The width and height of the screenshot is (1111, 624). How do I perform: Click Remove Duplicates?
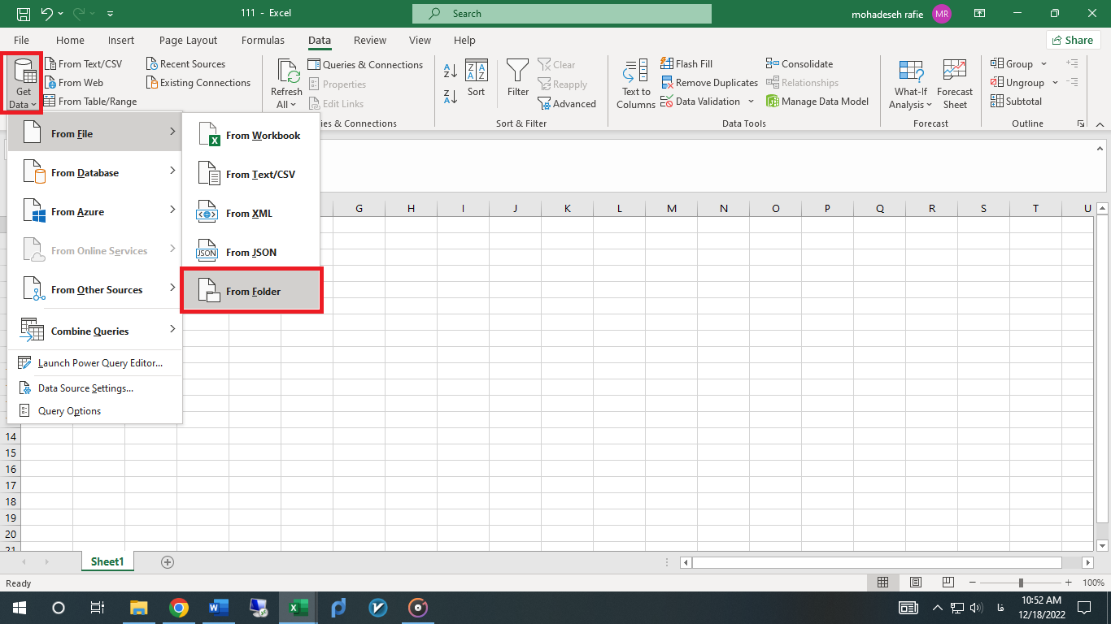[x=709, y=83]
